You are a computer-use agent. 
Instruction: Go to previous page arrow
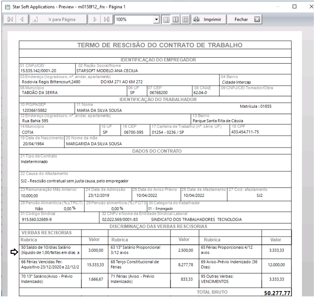coord(22,19)
